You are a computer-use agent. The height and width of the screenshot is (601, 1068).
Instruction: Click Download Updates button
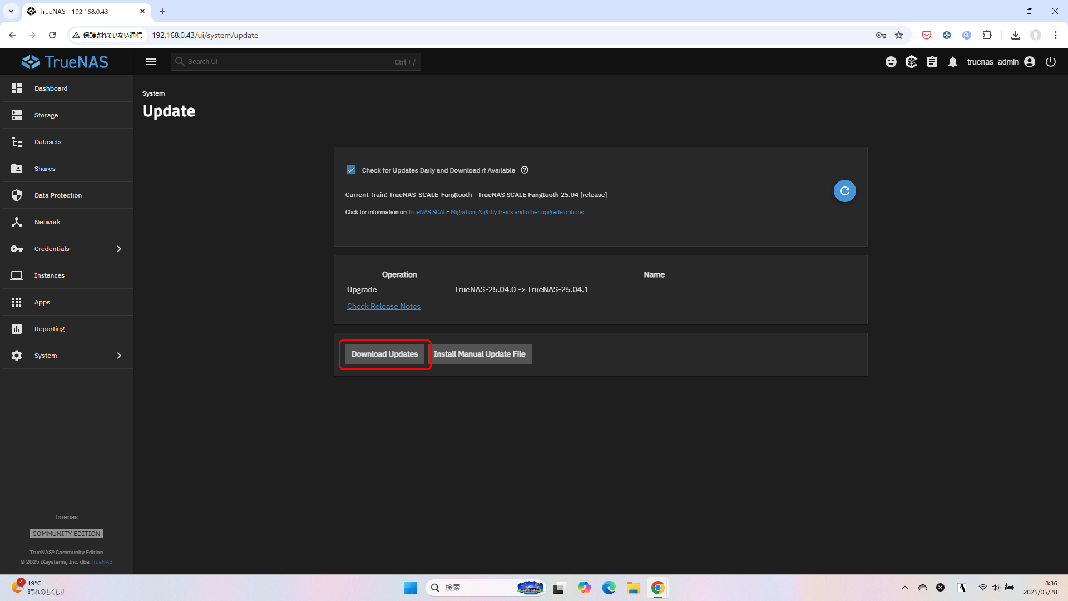tap(384, 354)
